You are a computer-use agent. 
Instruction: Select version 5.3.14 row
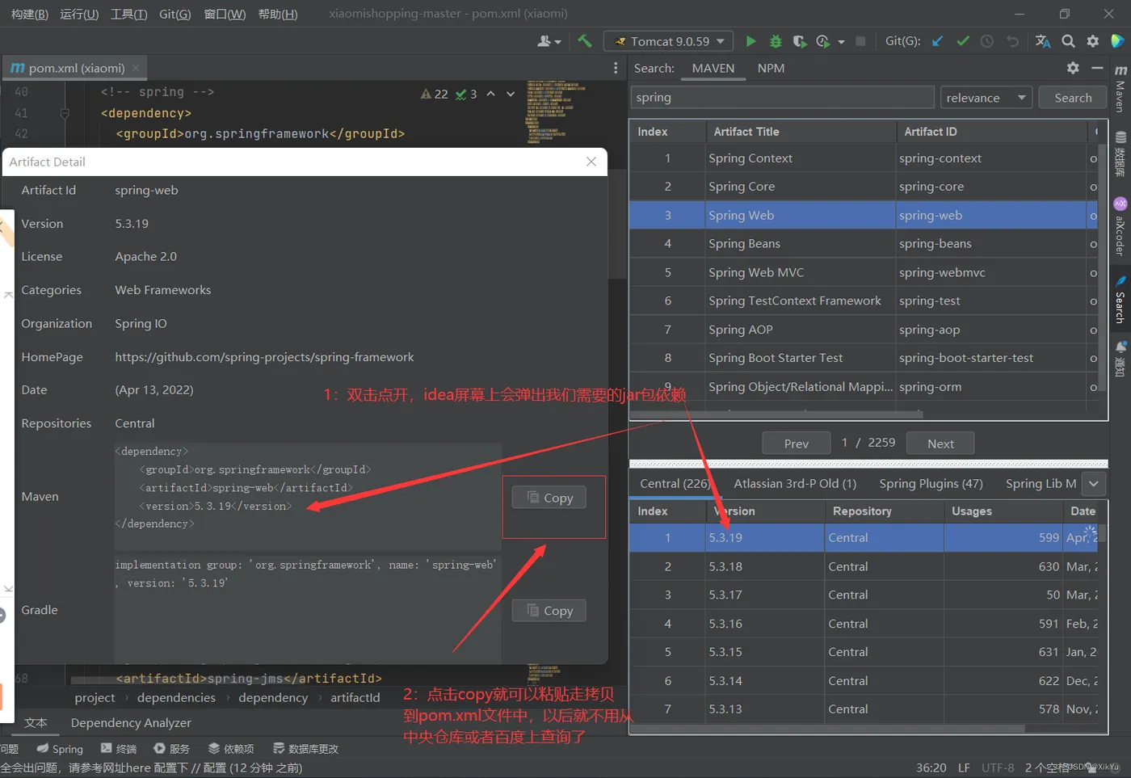coord(864,680)
